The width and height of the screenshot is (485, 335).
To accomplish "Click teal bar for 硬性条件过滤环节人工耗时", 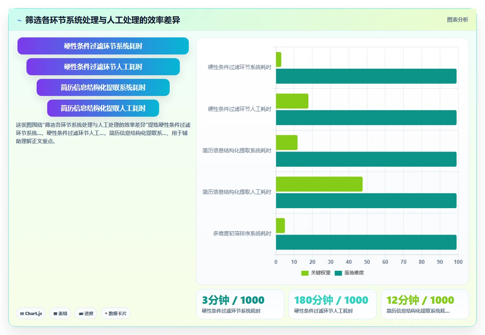I will [366, 118].
